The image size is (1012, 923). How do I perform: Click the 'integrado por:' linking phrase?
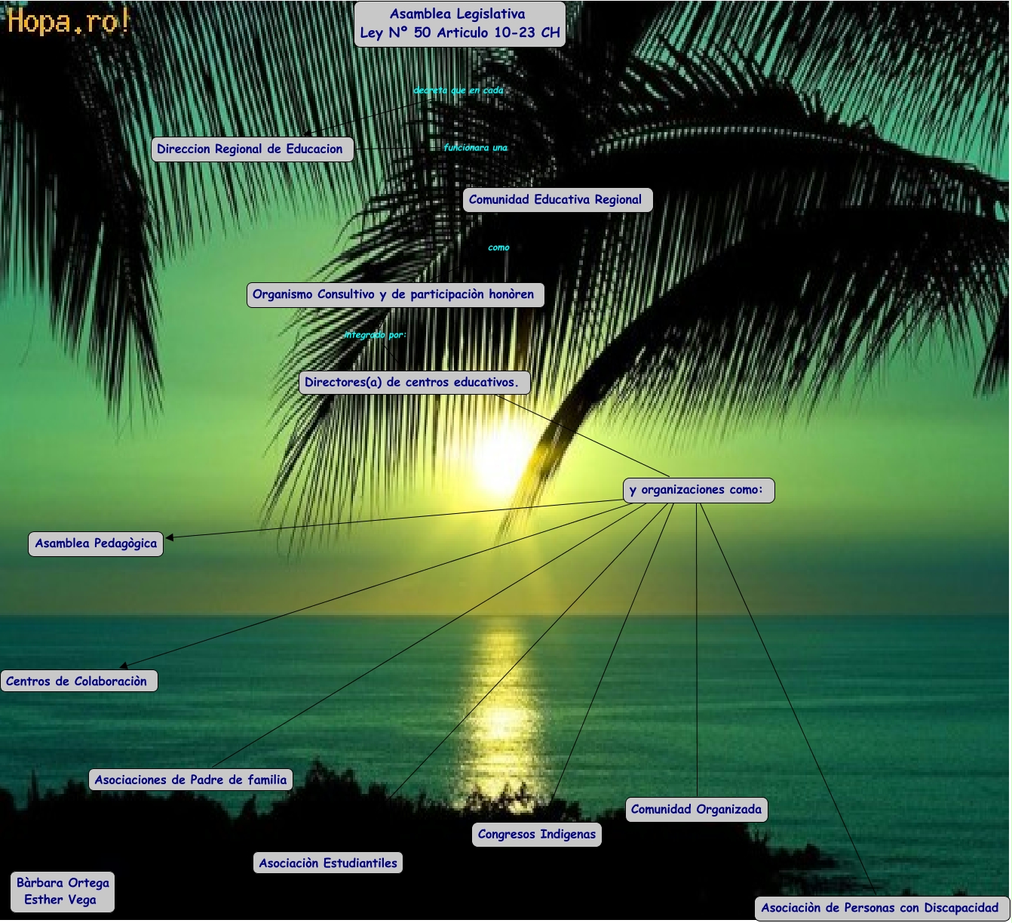tap(375, 335)
